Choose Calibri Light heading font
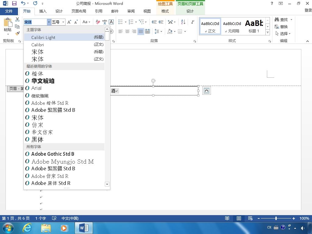This screenshot has width=312, height=234. tap(64, 37)
